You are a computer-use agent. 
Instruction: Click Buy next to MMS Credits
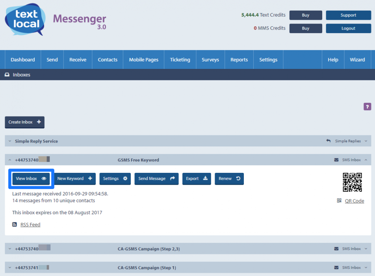306,28
